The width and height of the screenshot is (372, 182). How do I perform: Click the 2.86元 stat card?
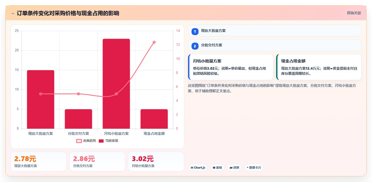[97, 161]
